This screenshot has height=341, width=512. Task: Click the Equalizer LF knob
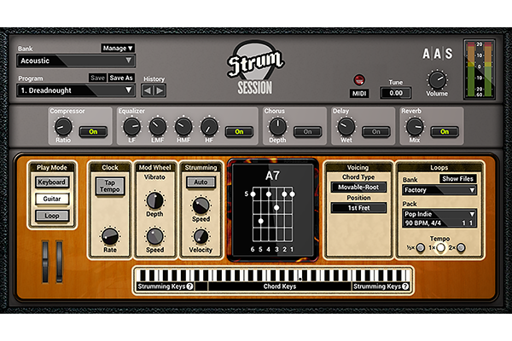point(132,127)
